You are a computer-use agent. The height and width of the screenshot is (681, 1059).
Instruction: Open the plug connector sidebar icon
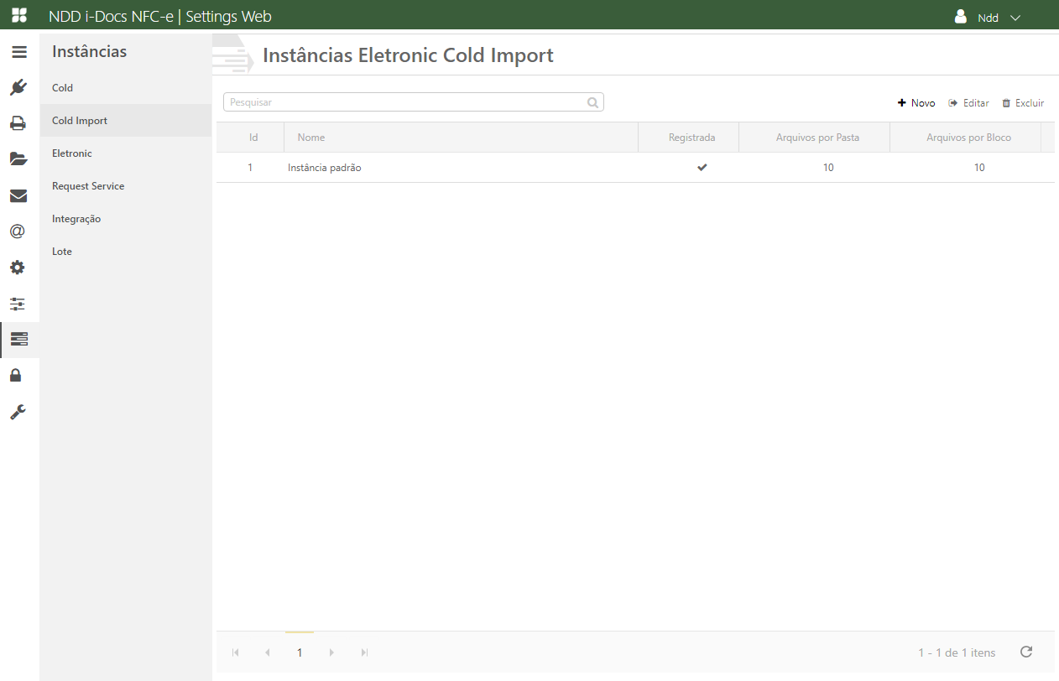18,87
